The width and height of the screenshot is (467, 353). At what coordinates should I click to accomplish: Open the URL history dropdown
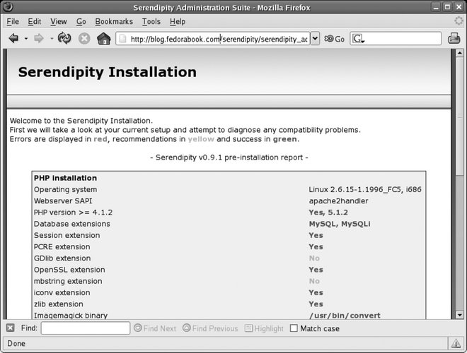click(x=315, y=38)
